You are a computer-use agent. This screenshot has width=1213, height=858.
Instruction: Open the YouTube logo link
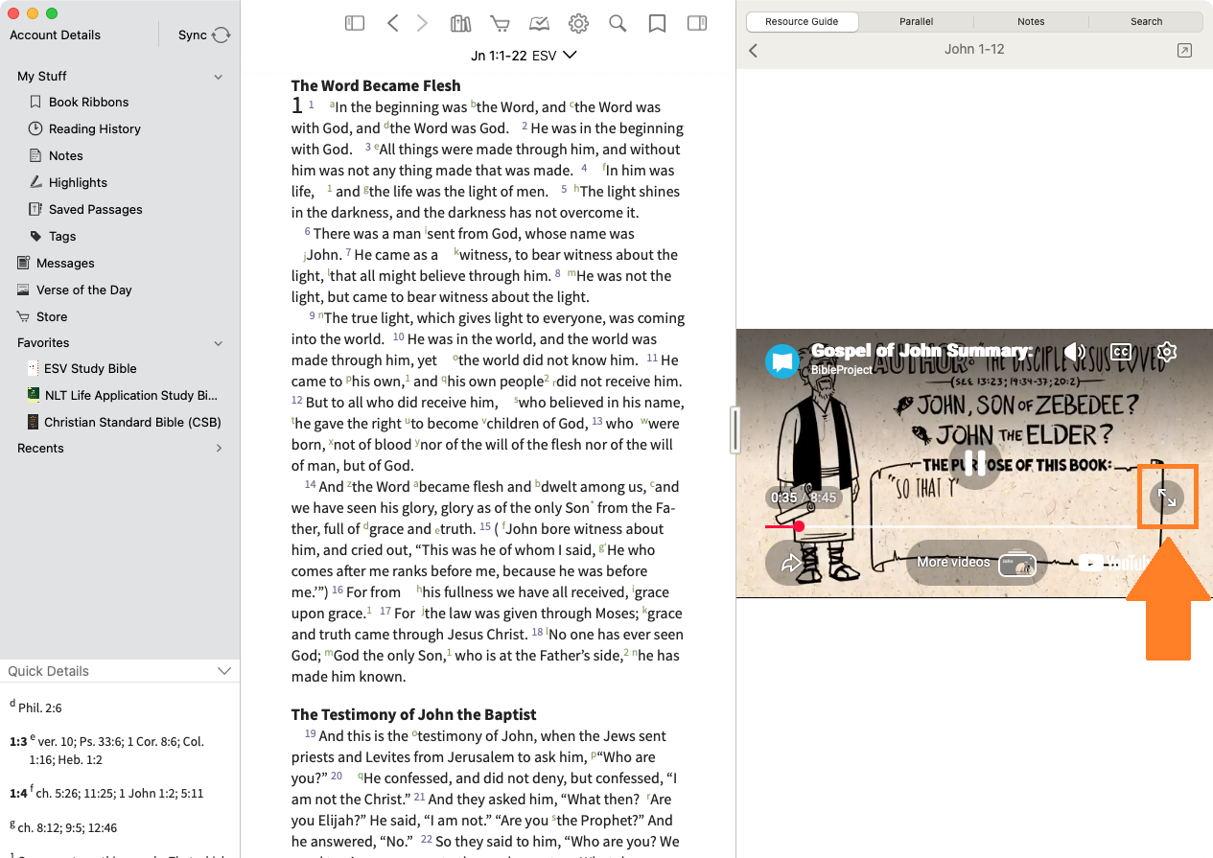(x=1113, y=563)
